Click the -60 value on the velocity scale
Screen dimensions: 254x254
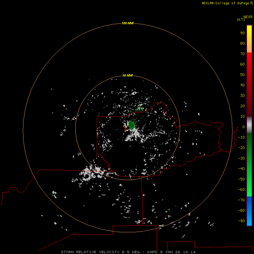(x=241, y=190)
